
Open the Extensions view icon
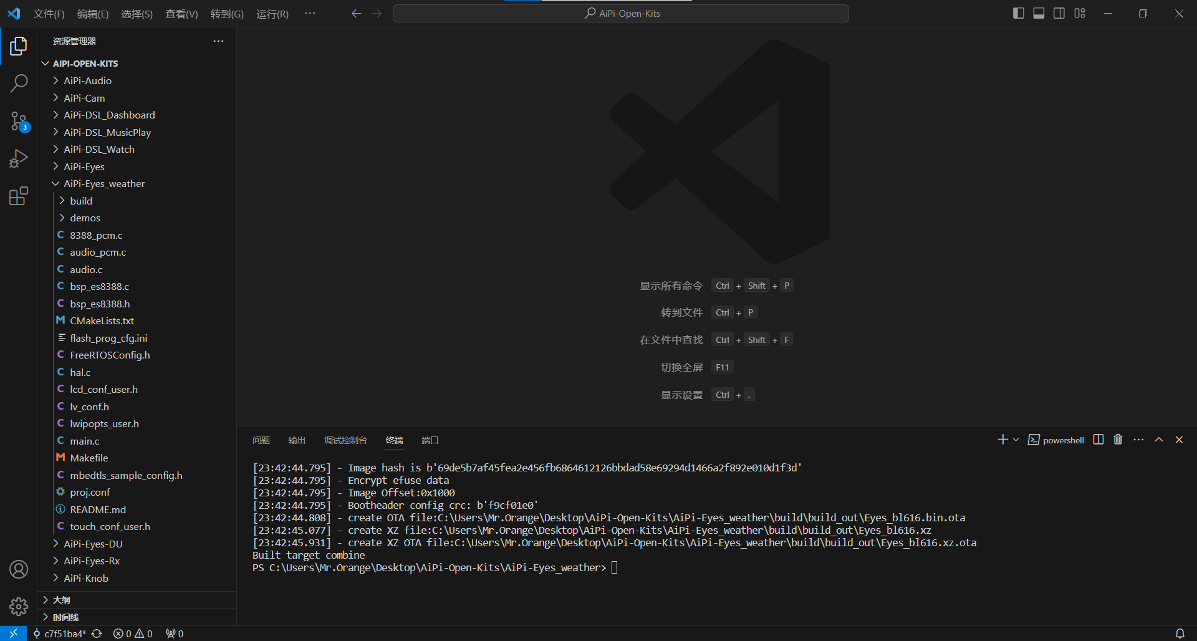click(19, 196)
